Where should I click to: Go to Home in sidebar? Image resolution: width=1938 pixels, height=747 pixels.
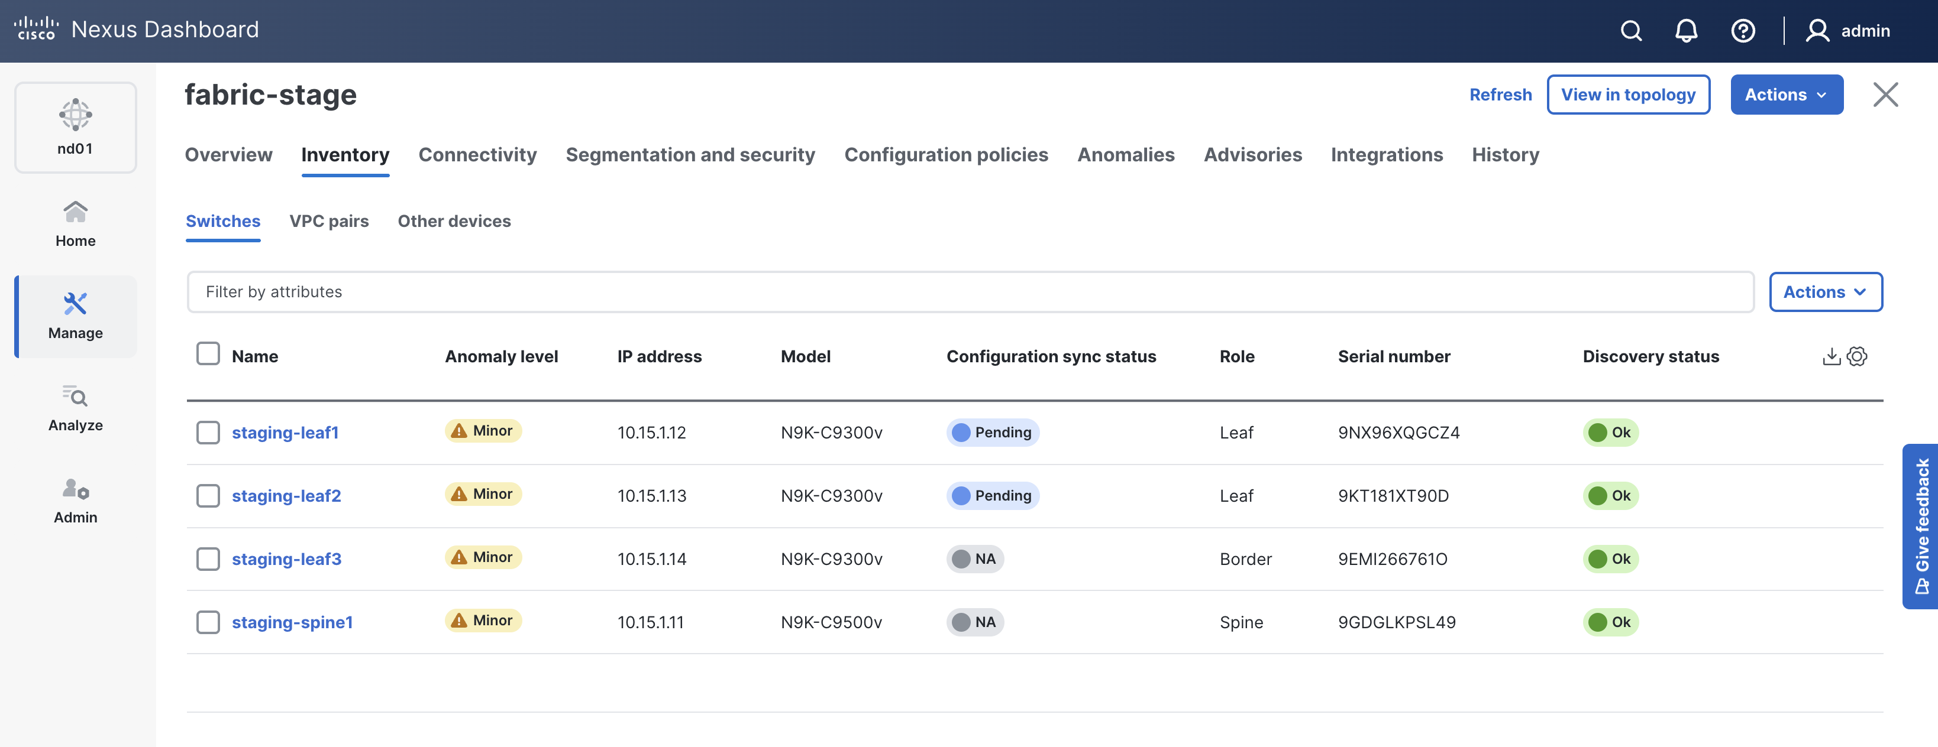[x=75, y=224]
